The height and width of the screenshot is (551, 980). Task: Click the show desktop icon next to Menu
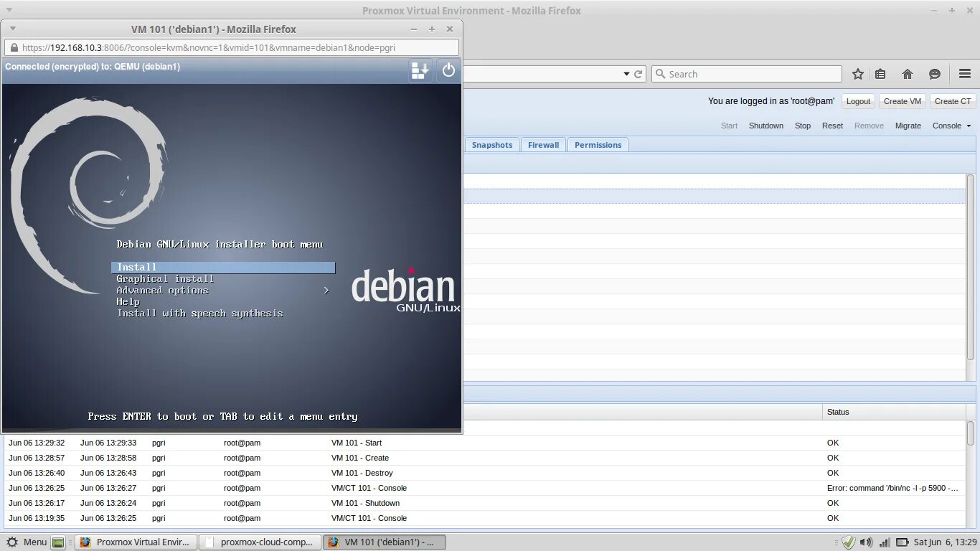coord(58,542)
